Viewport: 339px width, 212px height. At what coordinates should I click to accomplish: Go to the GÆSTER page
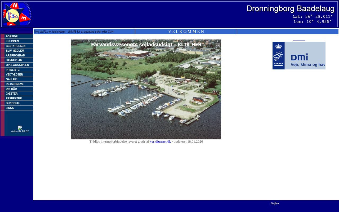12,94
